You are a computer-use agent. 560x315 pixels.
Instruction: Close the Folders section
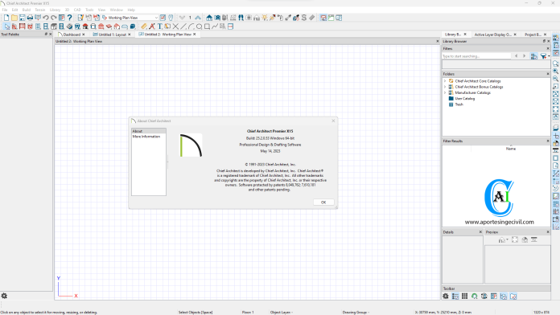(x=548, y=74)
